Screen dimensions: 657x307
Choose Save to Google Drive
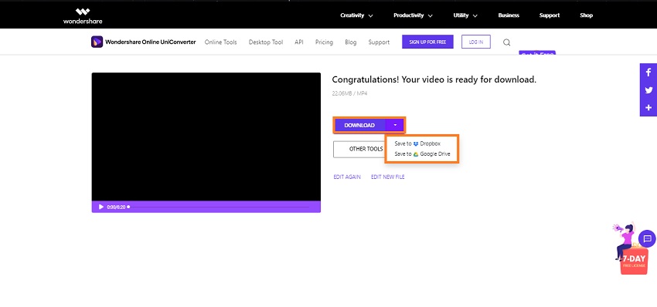[x=422, y=154]
